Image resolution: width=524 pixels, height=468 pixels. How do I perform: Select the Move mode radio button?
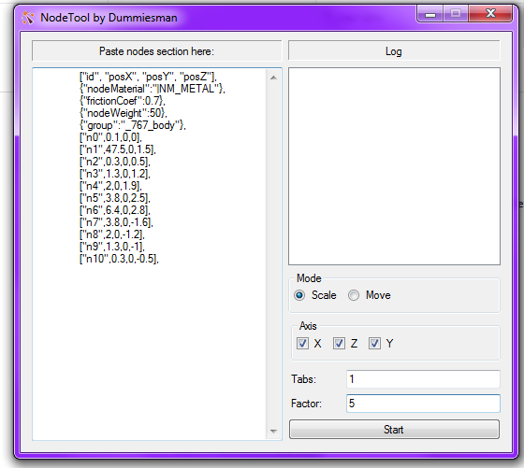coord(354,295)
